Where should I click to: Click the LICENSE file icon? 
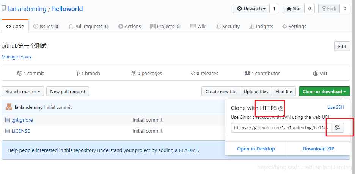click(x=8, y=131)
